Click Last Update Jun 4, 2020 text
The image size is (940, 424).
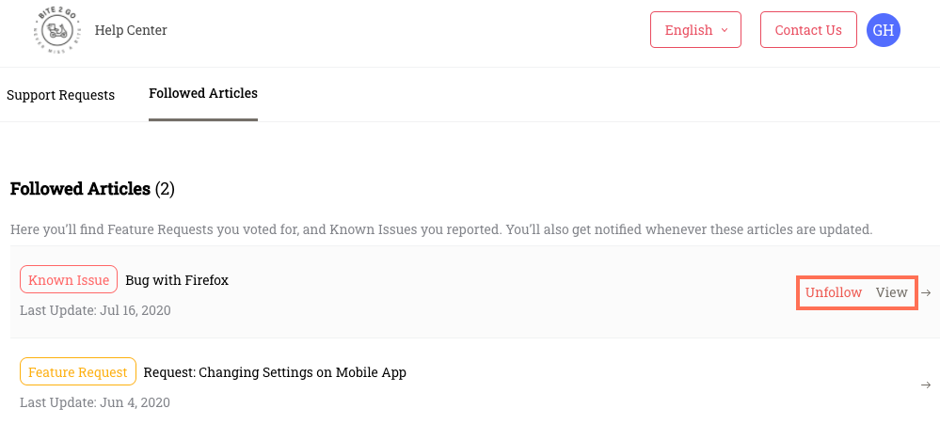point(95,402)
